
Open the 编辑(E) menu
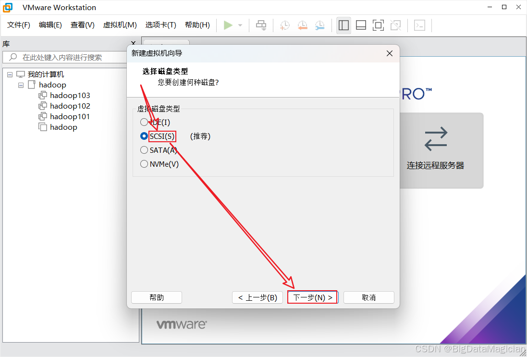pyautogui.click(x=50, y=25)
